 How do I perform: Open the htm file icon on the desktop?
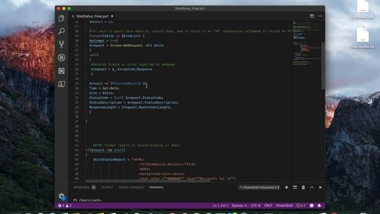[x=363, y=10]
